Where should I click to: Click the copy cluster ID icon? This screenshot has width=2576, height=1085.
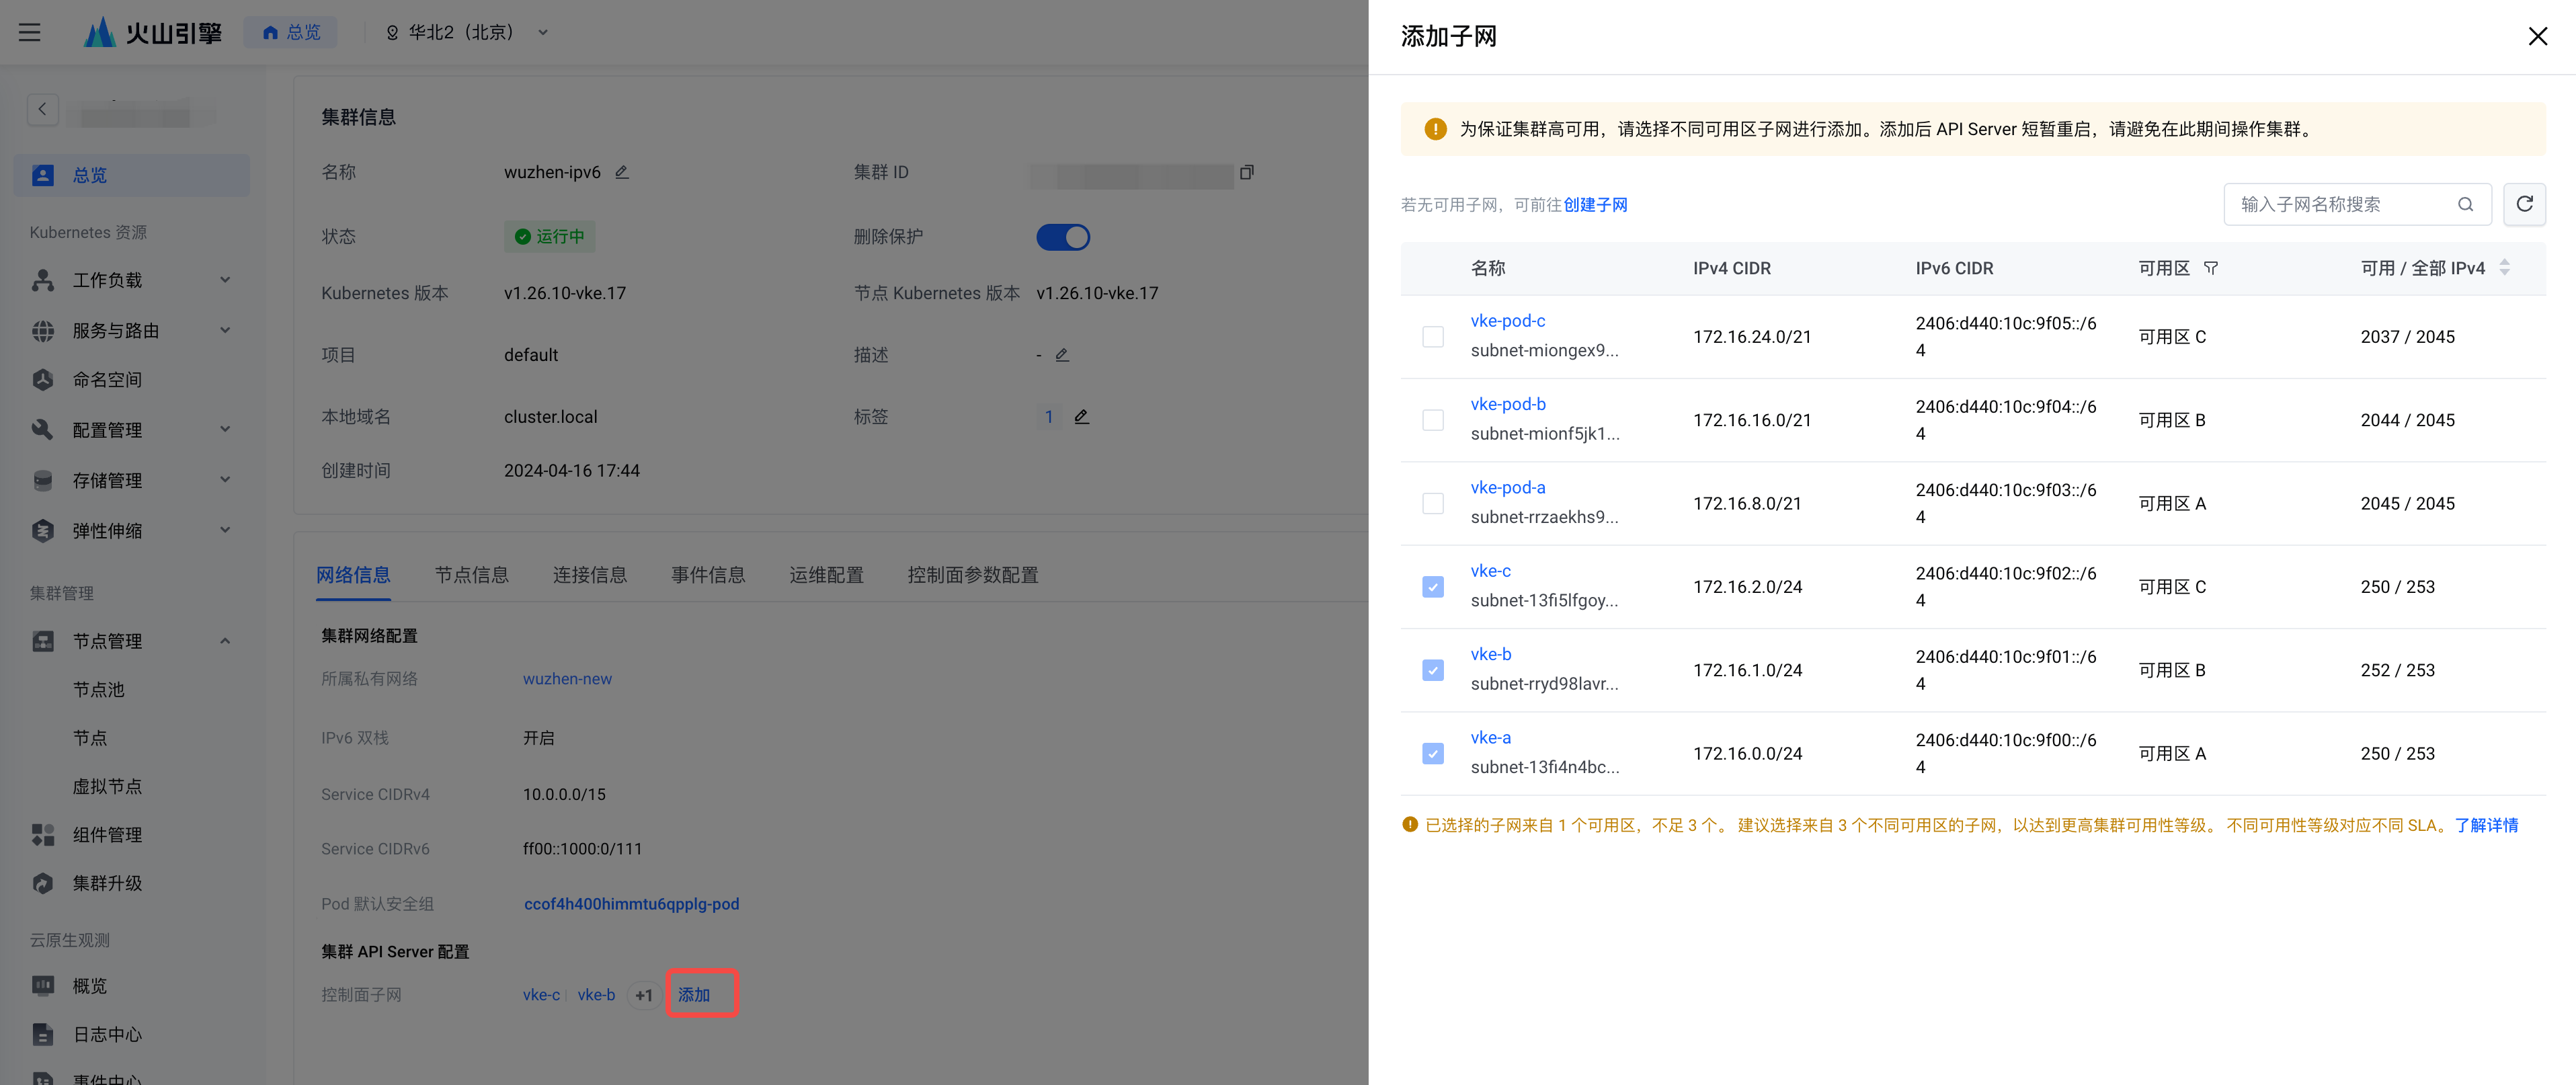tap(1246, 173)
